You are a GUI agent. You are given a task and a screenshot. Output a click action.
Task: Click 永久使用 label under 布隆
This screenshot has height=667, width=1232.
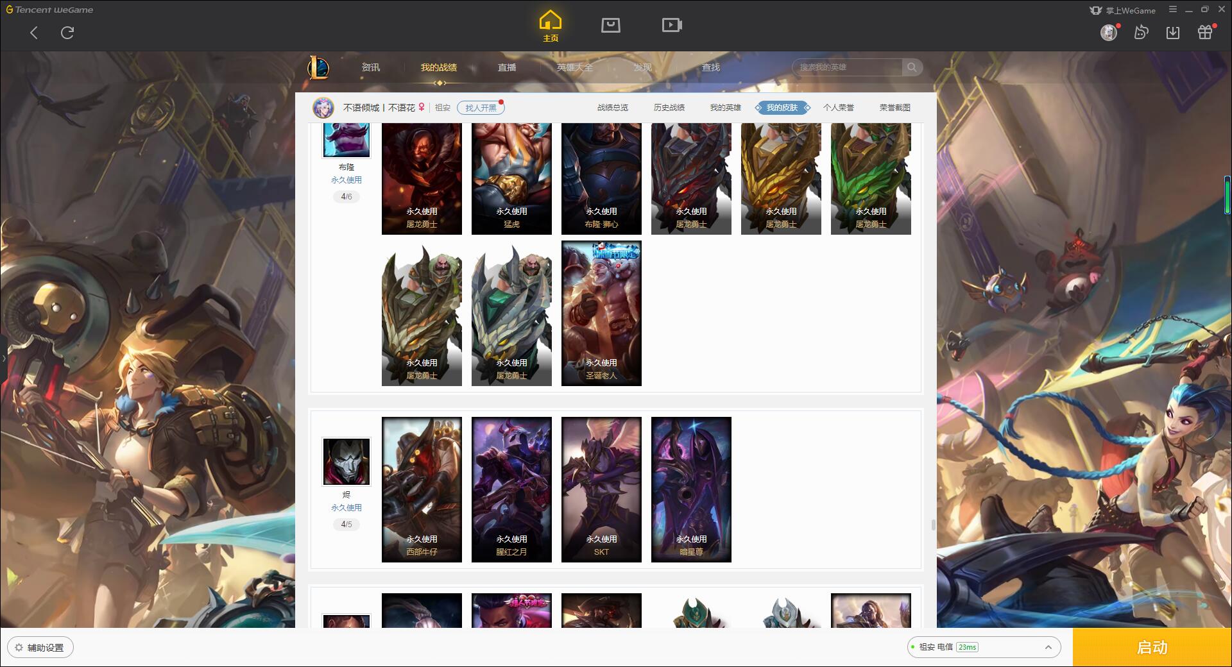point(346,180)
